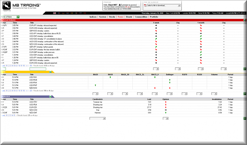The image size is (247, 145).
Task: Click the EUR/CHF intraday: the bias remains bullish title
Action: click(x=45, y=50)
